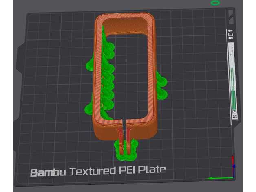This screenshot has height=192, width=256.
Task: Click the green ring at top edge
Action: 215,3
